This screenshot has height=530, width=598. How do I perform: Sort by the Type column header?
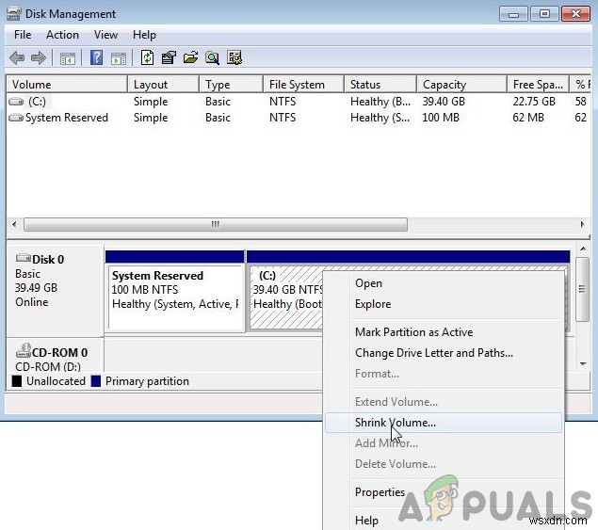231,85
